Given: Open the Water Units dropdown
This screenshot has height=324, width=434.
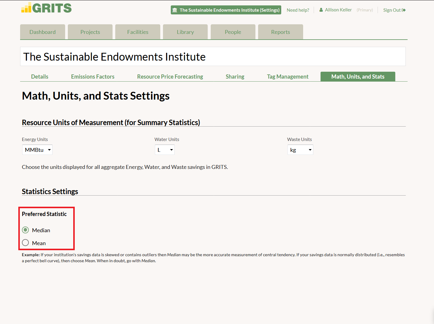Looking at the screenshot, I should 165,150.
